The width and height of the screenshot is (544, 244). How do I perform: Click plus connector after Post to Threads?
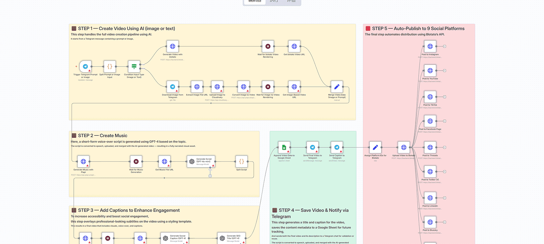(x=445, y=147)
